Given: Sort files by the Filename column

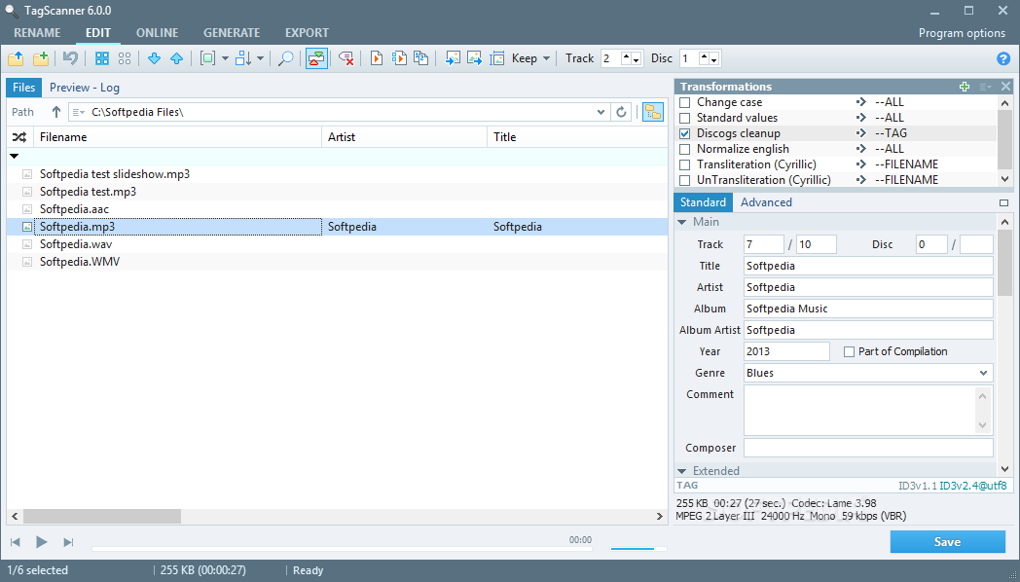Looking at the screenshot, I should [x=177, y=137].
